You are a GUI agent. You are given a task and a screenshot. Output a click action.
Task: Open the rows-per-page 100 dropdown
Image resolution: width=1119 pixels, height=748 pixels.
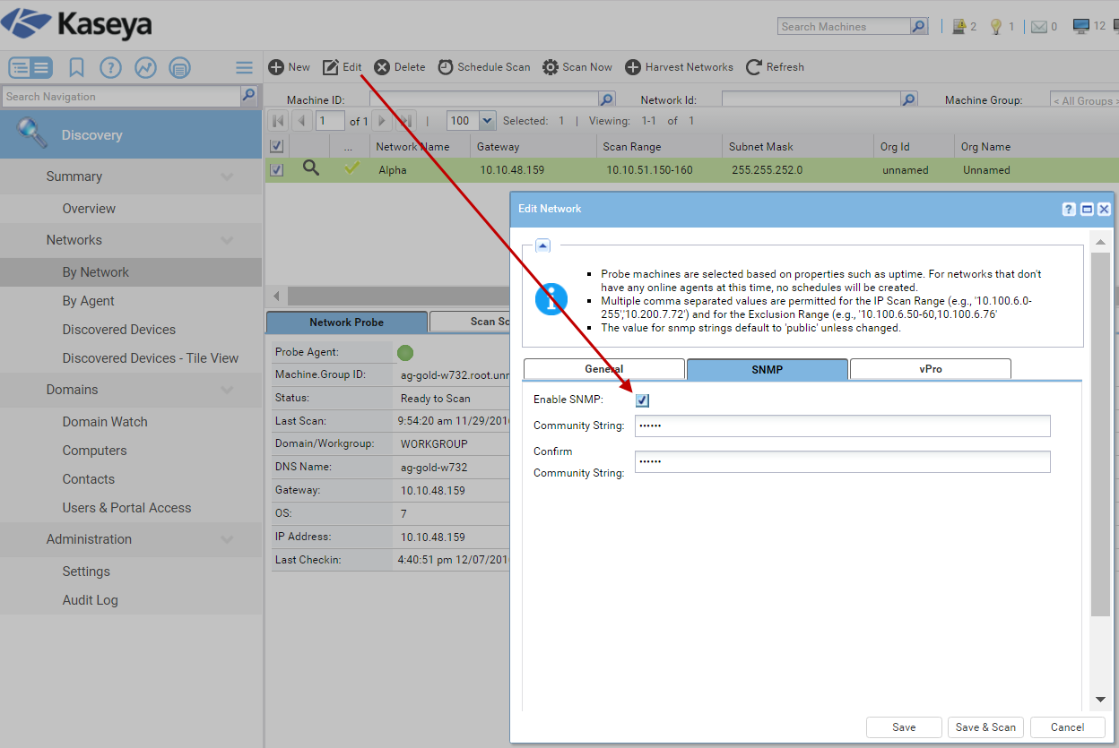tap(487, 120)
